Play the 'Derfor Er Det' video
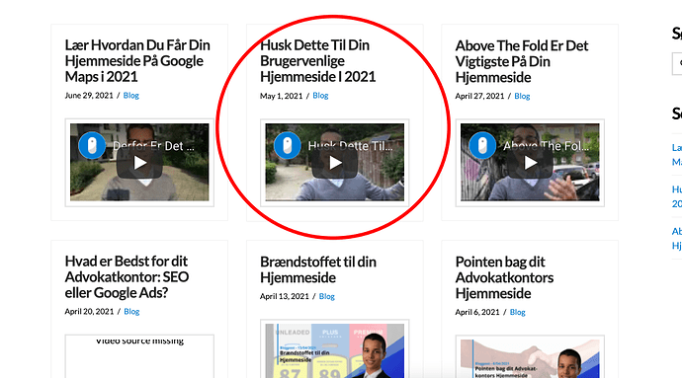The height and width of the screenshot is (378, 682). [x=139, y=163]
